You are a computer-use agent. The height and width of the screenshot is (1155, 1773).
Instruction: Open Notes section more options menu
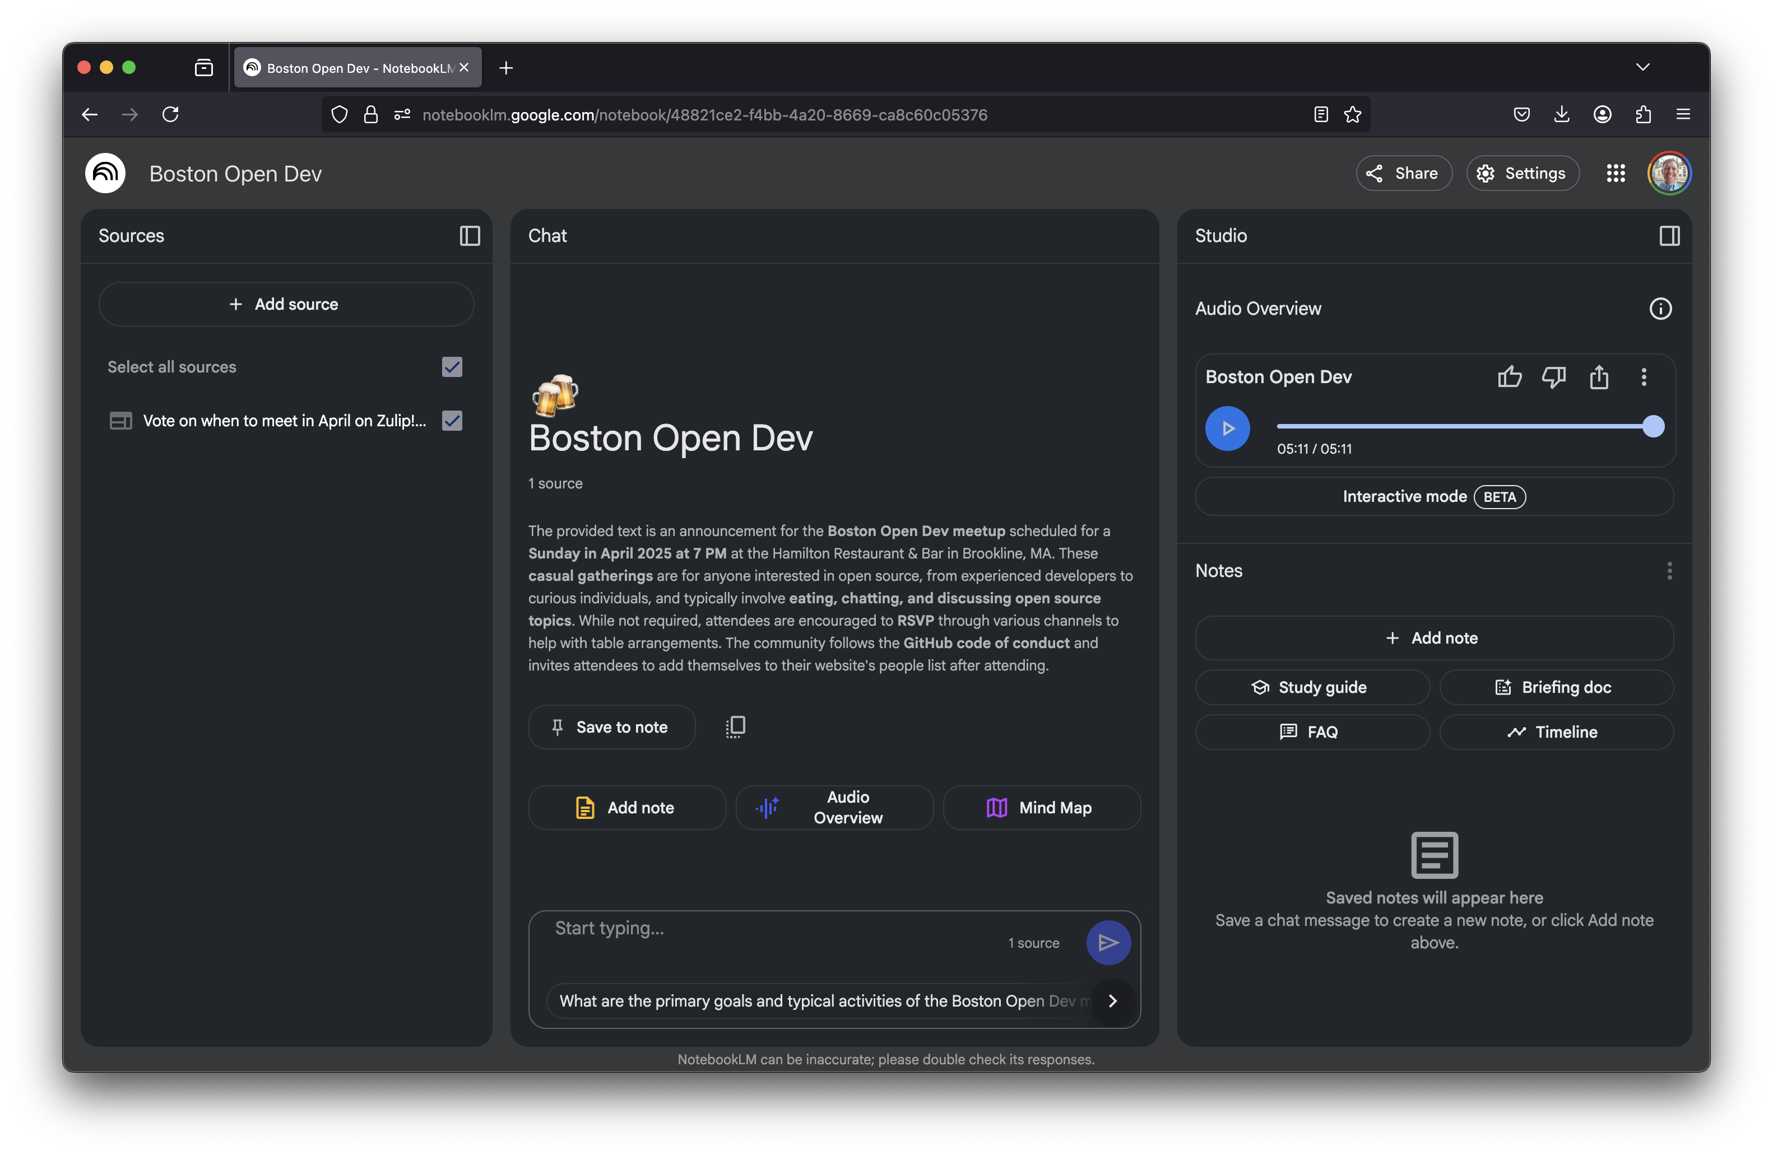pyautogui.click(x=1669, y=571)
